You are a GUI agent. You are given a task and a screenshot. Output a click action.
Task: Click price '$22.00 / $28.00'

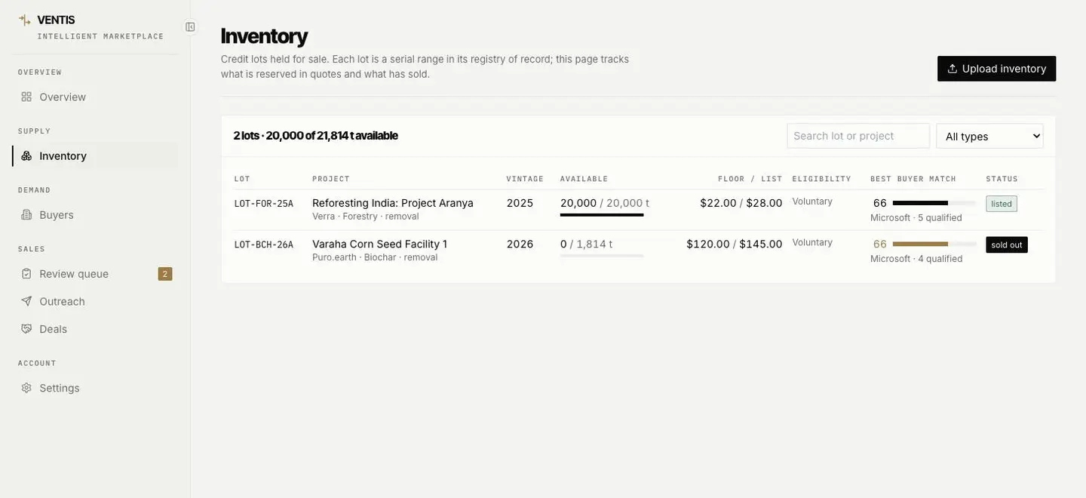[x=741, y=203]
